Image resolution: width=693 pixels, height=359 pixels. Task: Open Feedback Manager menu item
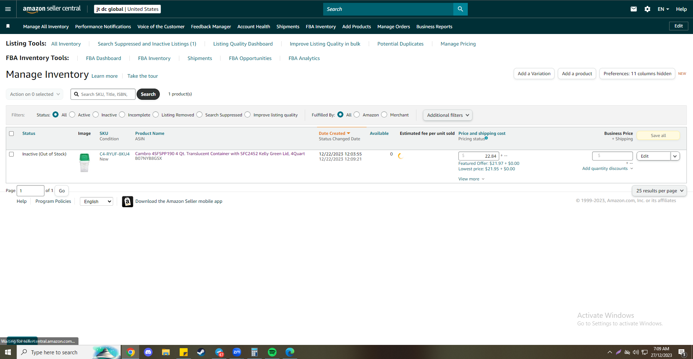pos(211,26)
